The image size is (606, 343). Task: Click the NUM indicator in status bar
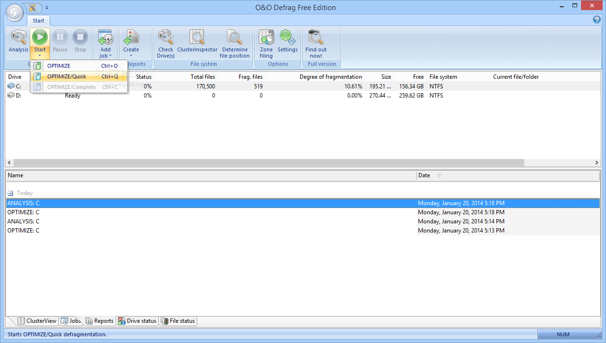(x=563, y=334)
